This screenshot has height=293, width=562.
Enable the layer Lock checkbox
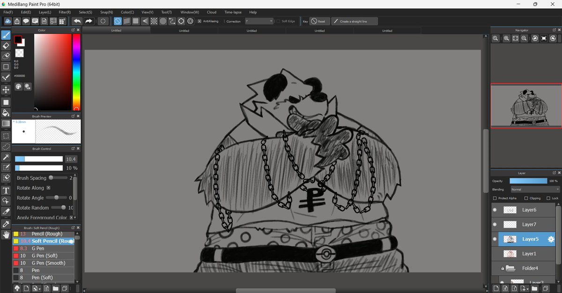pos(549,198)
